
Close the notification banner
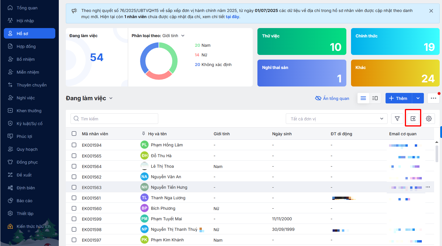(x=431, y=11)
